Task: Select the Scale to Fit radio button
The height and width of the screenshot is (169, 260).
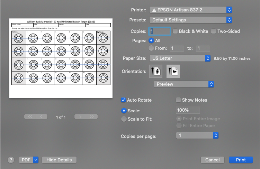Action: point(124,119)
